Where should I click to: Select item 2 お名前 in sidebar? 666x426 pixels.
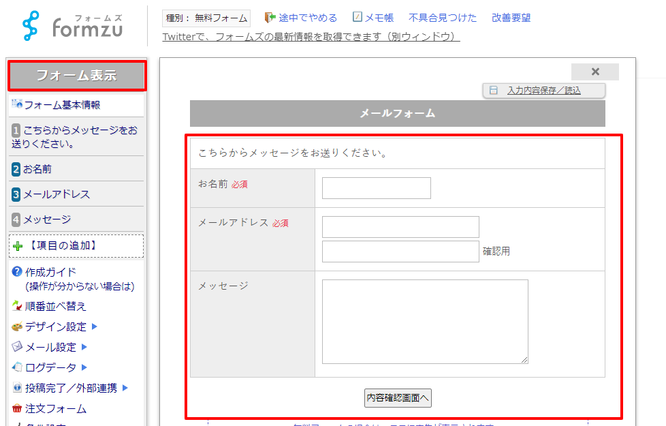[x=37, y=169]
